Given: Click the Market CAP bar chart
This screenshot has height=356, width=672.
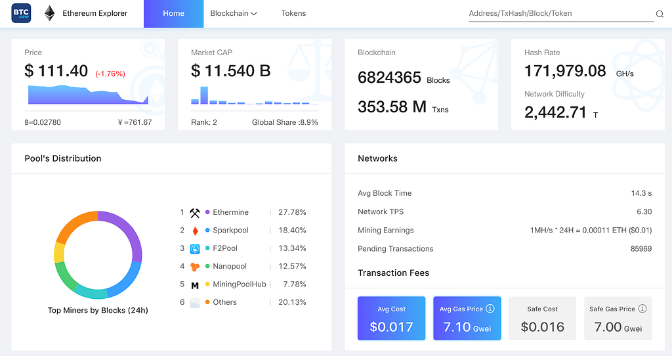Looking at the screenshot, I should [x=255, y=96].
